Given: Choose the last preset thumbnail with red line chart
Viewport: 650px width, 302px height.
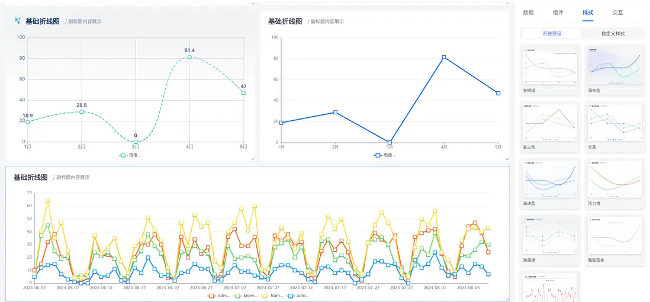Looking at the screenshot, I should click(550, 287).
